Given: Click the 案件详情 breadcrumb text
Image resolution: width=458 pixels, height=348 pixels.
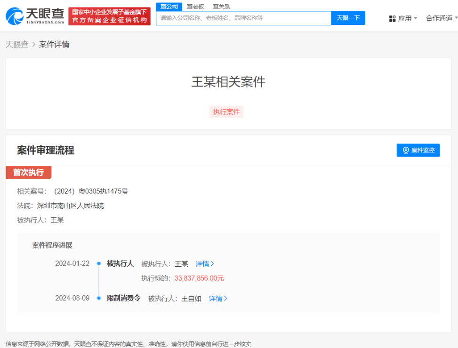Looking at the screenshot, I should coord(54,44).
